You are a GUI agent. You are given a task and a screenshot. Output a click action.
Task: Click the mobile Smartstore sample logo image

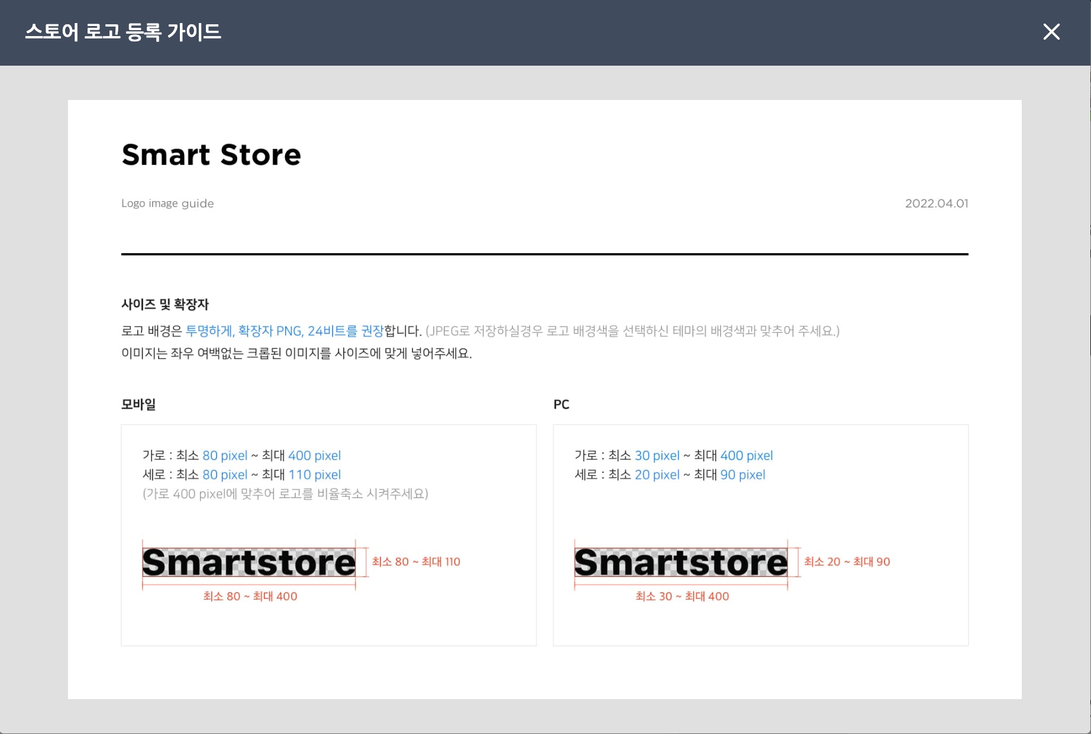(249, 562)
